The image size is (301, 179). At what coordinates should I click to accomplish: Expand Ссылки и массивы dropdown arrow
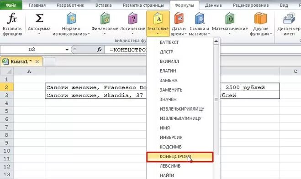209,34
